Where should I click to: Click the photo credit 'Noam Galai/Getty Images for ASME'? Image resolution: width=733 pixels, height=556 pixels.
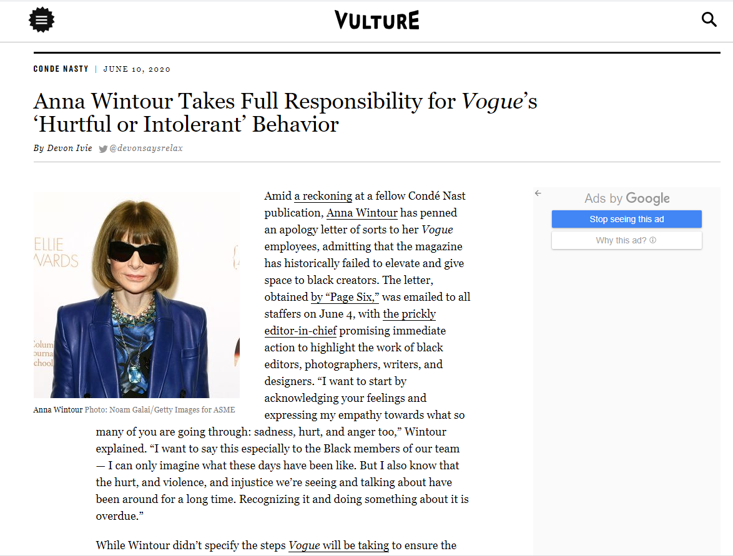[172, 410]
